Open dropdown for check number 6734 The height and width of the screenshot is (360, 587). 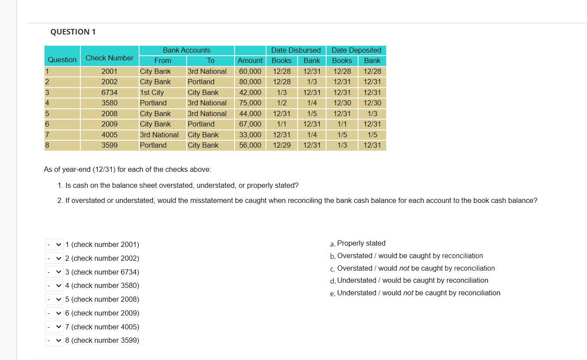[x=54, y=272]
